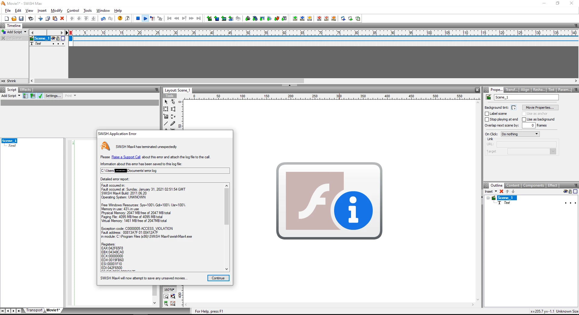Insert a new scene from main toolbar

click(x=209, y=19)
